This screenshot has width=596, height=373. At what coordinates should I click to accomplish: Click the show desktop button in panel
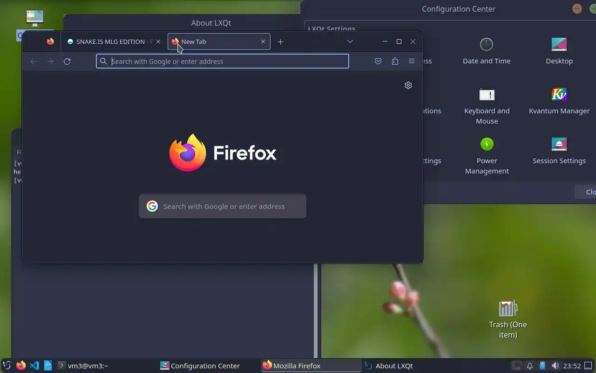point(589,366)
